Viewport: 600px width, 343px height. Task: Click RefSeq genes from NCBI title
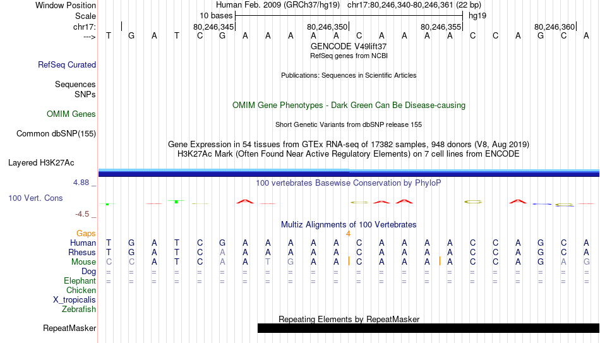click(x=349, y=56)
